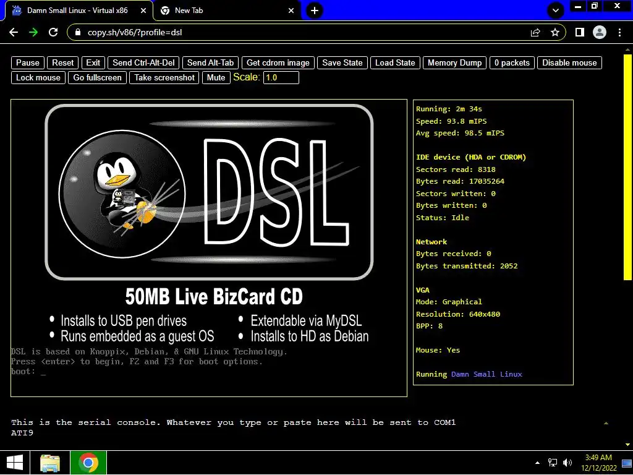Open the Chrome profile avatar

coord(600,32)
